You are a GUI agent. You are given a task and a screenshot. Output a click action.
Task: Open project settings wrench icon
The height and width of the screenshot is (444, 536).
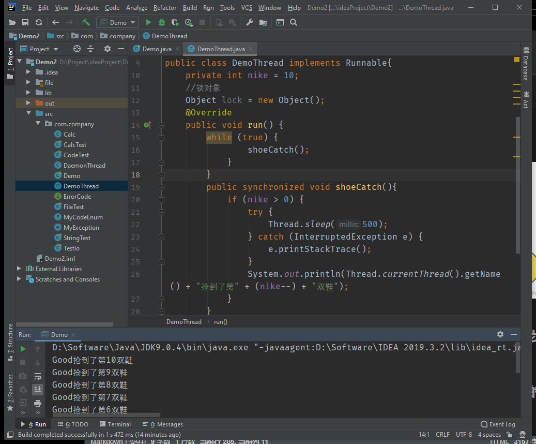pos(250,23)
